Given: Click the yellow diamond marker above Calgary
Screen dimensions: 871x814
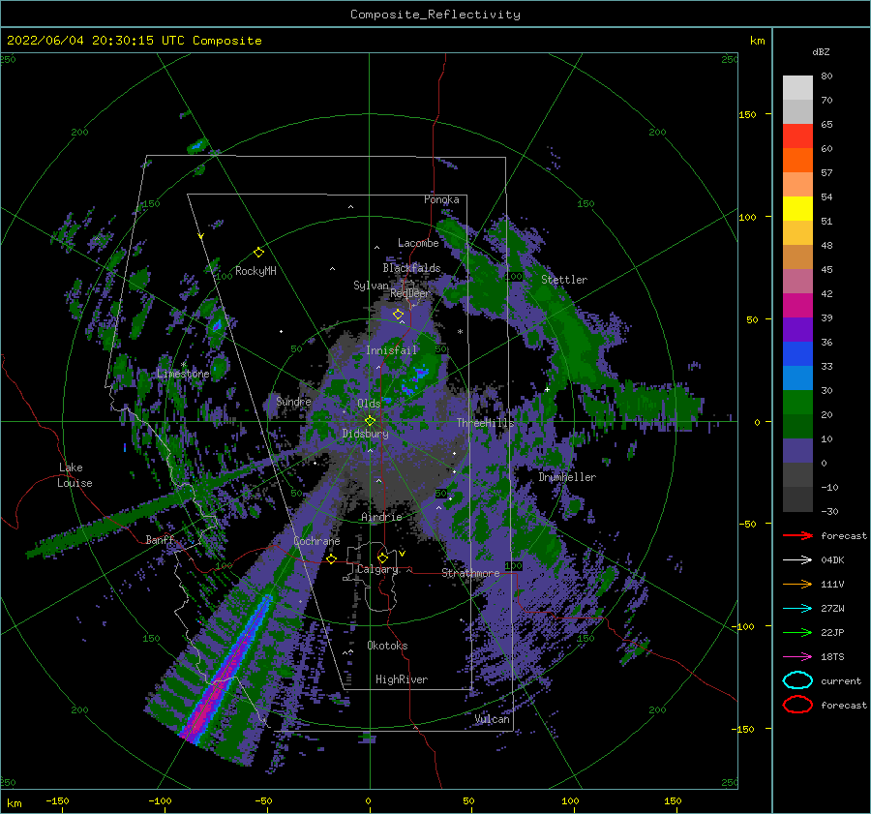Looking at the screenshot, I should [x=382, y=558].
